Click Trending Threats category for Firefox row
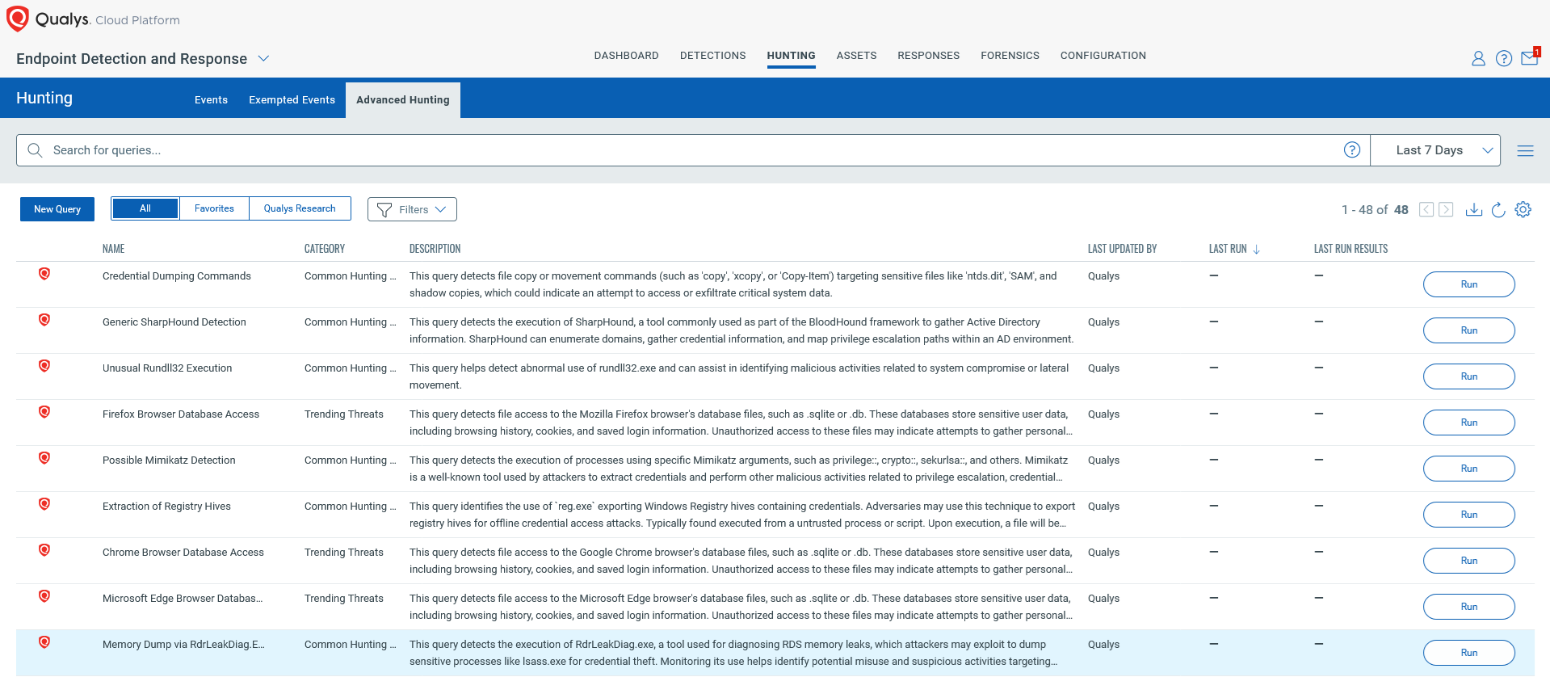1550x677 pixels. (343, 414)
